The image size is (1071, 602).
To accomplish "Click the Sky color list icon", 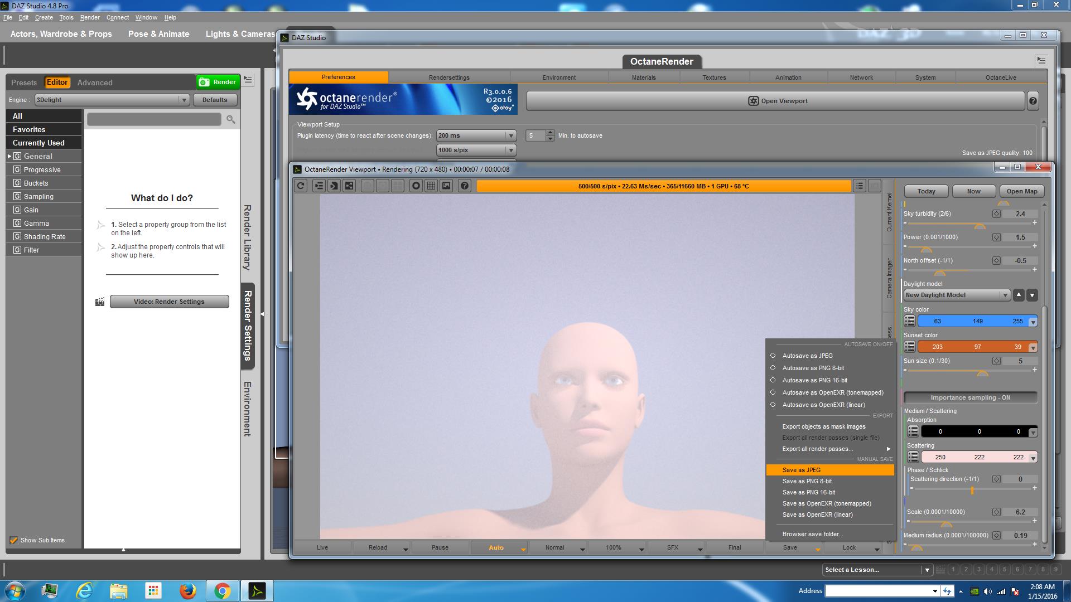I will (x=910, y=321).
